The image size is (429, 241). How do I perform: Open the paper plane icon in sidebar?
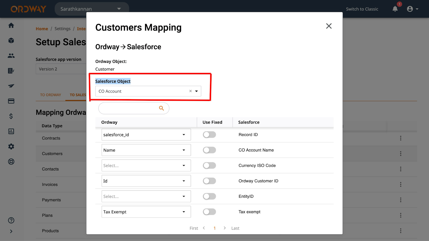pyautogui.click(x=11, y=86)
